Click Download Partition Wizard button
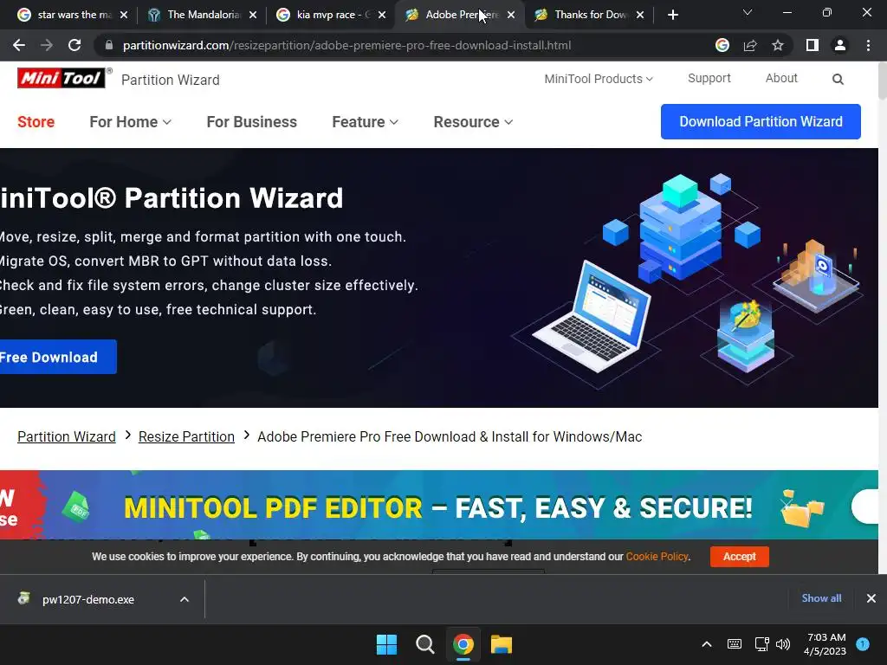Screen dimensions: 887x665 click(761, 121)
